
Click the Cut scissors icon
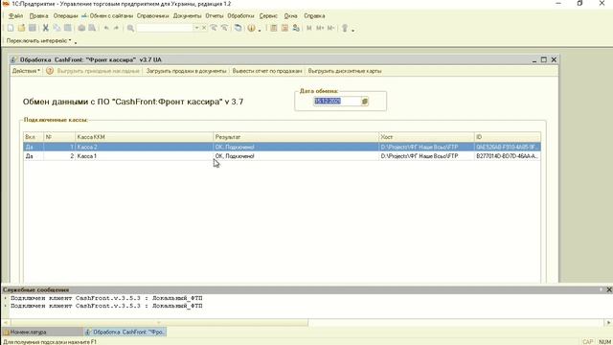click(46, 28)
